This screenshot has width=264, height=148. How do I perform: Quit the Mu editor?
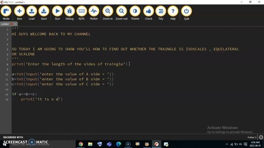[186, 13]
